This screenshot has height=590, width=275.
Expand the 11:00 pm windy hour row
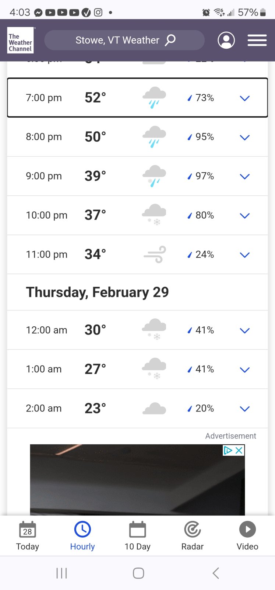137,254
